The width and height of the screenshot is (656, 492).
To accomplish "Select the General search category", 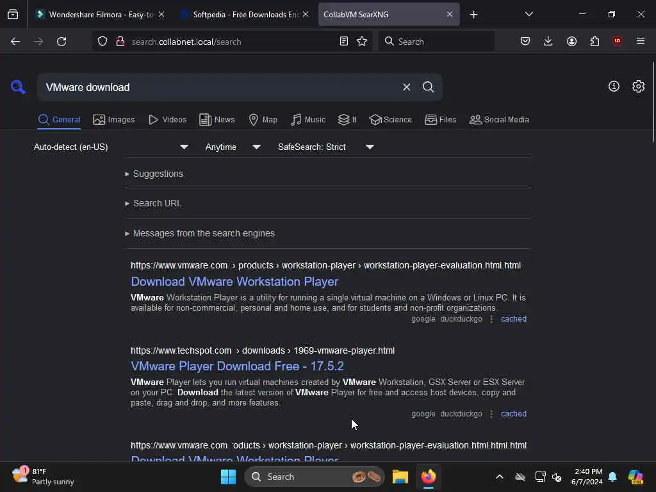I will pos(59,120).
